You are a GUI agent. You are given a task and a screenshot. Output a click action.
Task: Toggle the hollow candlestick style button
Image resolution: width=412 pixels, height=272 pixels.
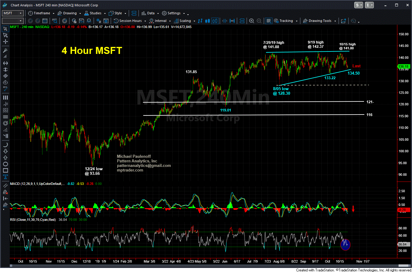pos(215,21)
